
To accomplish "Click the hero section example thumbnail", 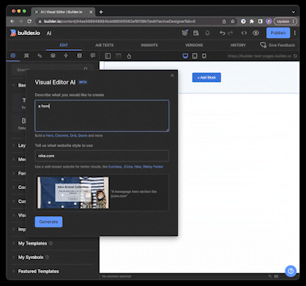I will pos(73,192).
